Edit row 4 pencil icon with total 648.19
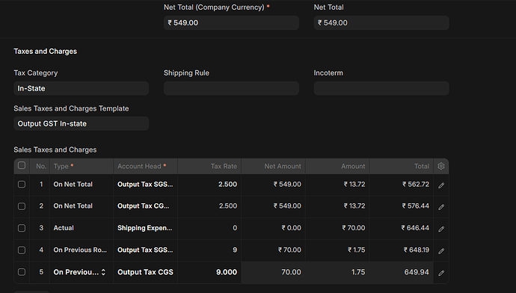516x293 pixels. [x=441, y=251]
